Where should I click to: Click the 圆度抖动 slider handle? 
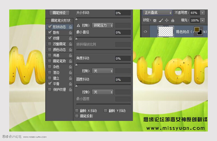click(76, 86)
